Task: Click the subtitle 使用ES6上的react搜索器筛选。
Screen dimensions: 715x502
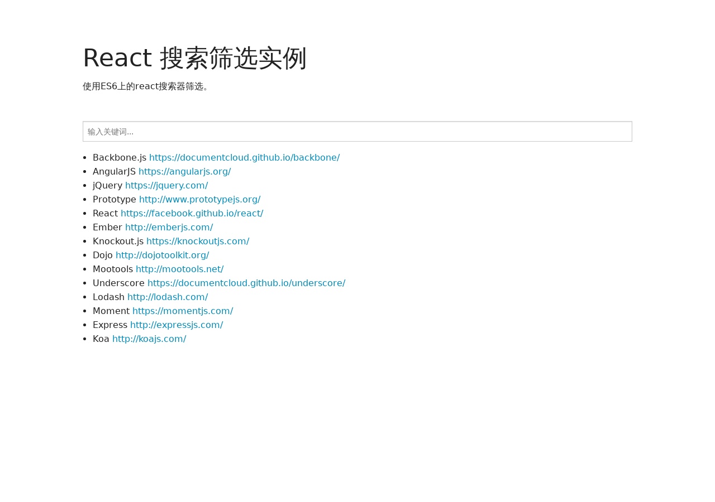Action: pos(146,86)
